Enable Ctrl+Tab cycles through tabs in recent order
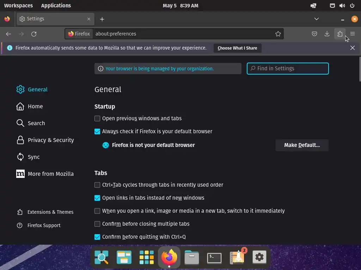Screen dimensions: 361x270 97,185
